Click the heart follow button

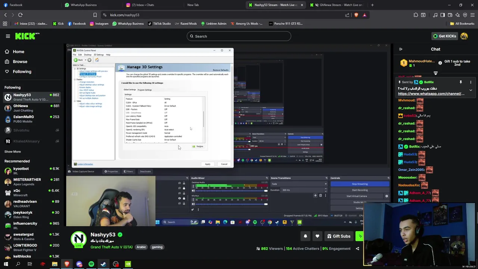click(317, 236)
